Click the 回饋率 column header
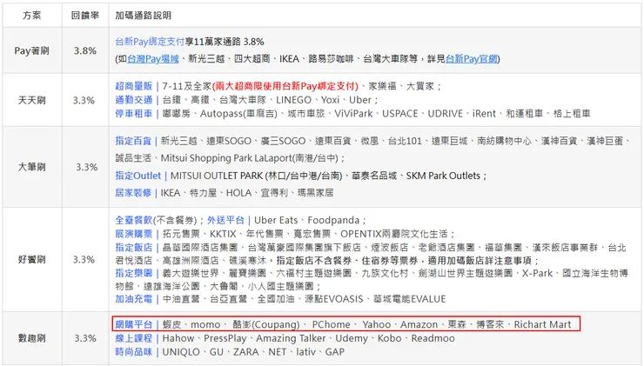This screenshot has height=366, width=644. click(85, 15)
